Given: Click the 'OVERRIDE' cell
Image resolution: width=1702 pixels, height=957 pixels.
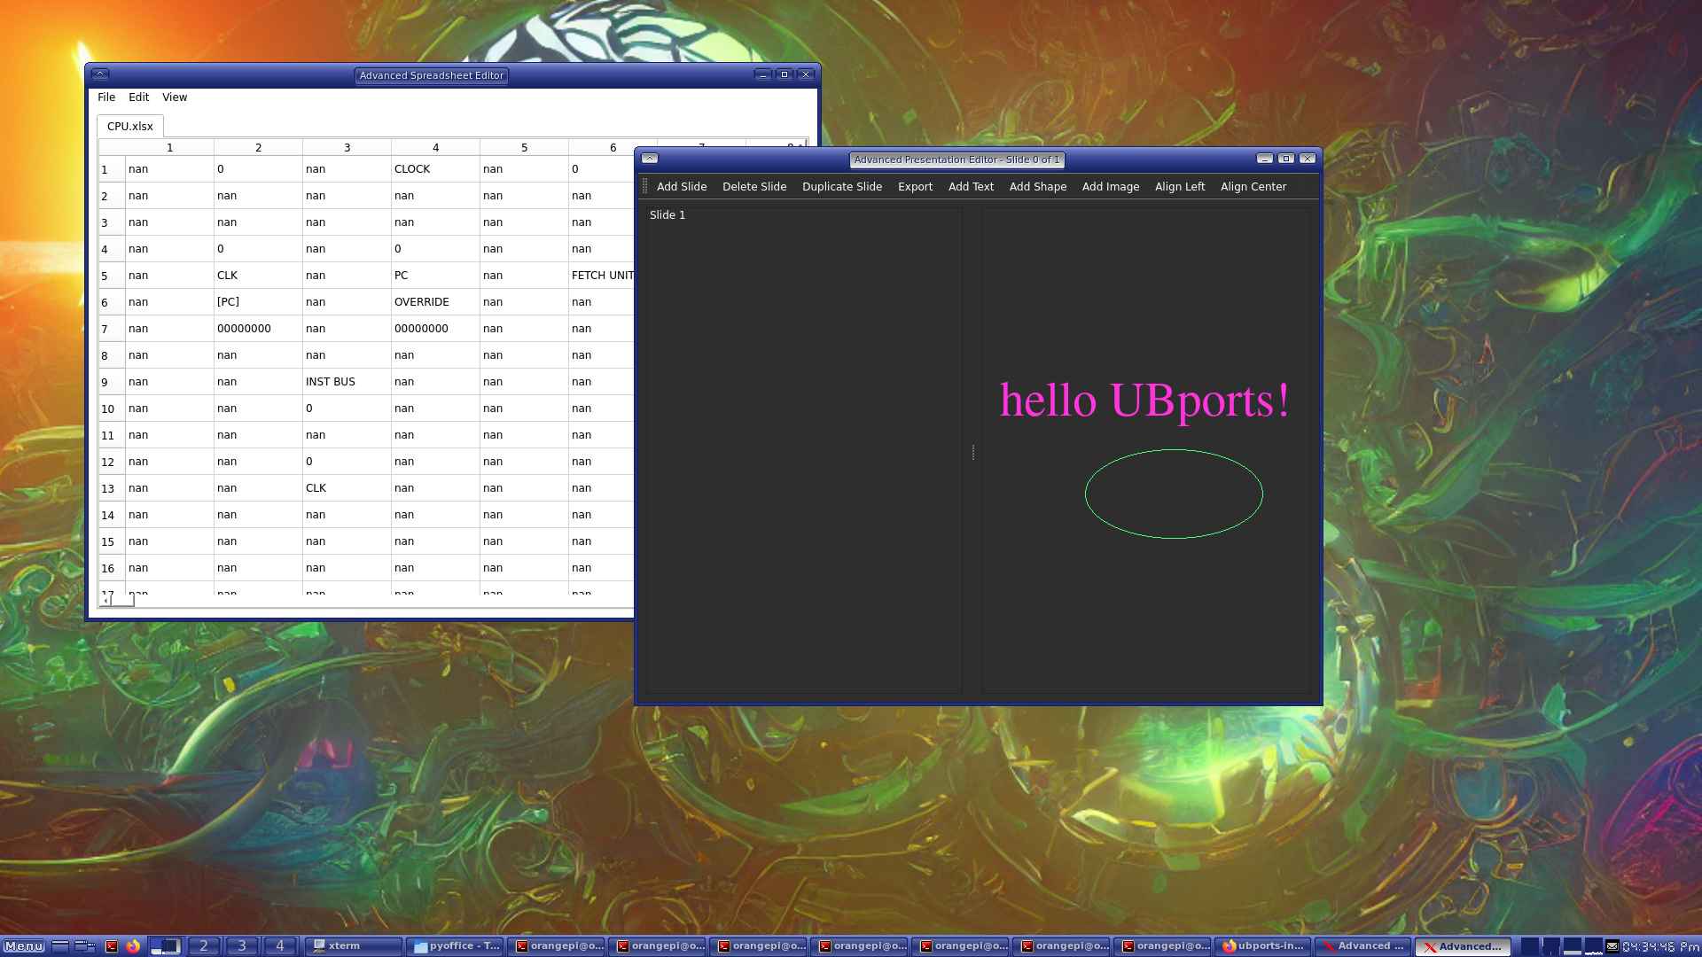Looking at the screenshot, I should click(435, 302).
